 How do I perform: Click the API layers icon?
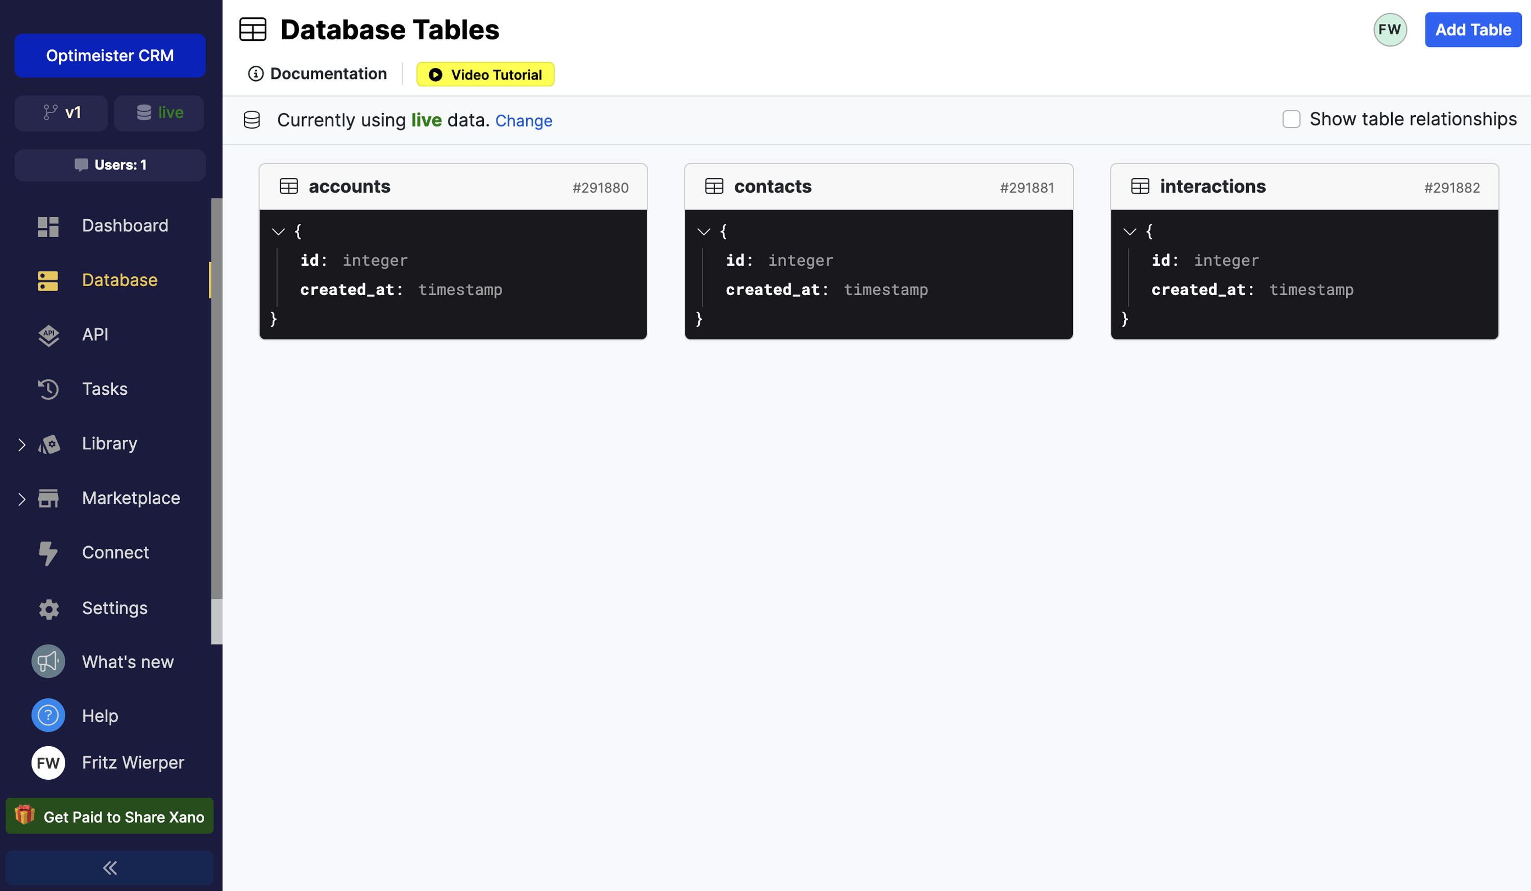point(48,335)
